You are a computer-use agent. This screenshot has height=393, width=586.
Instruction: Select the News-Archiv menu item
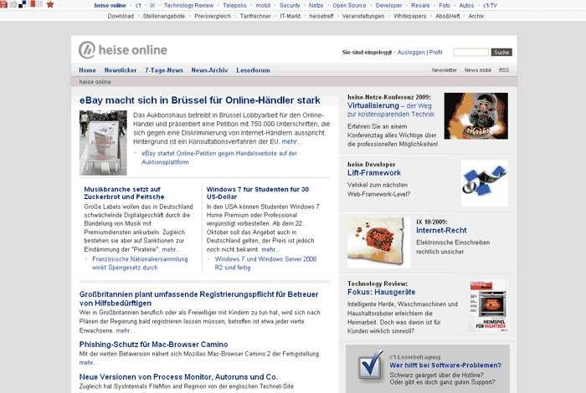(209, 70)
